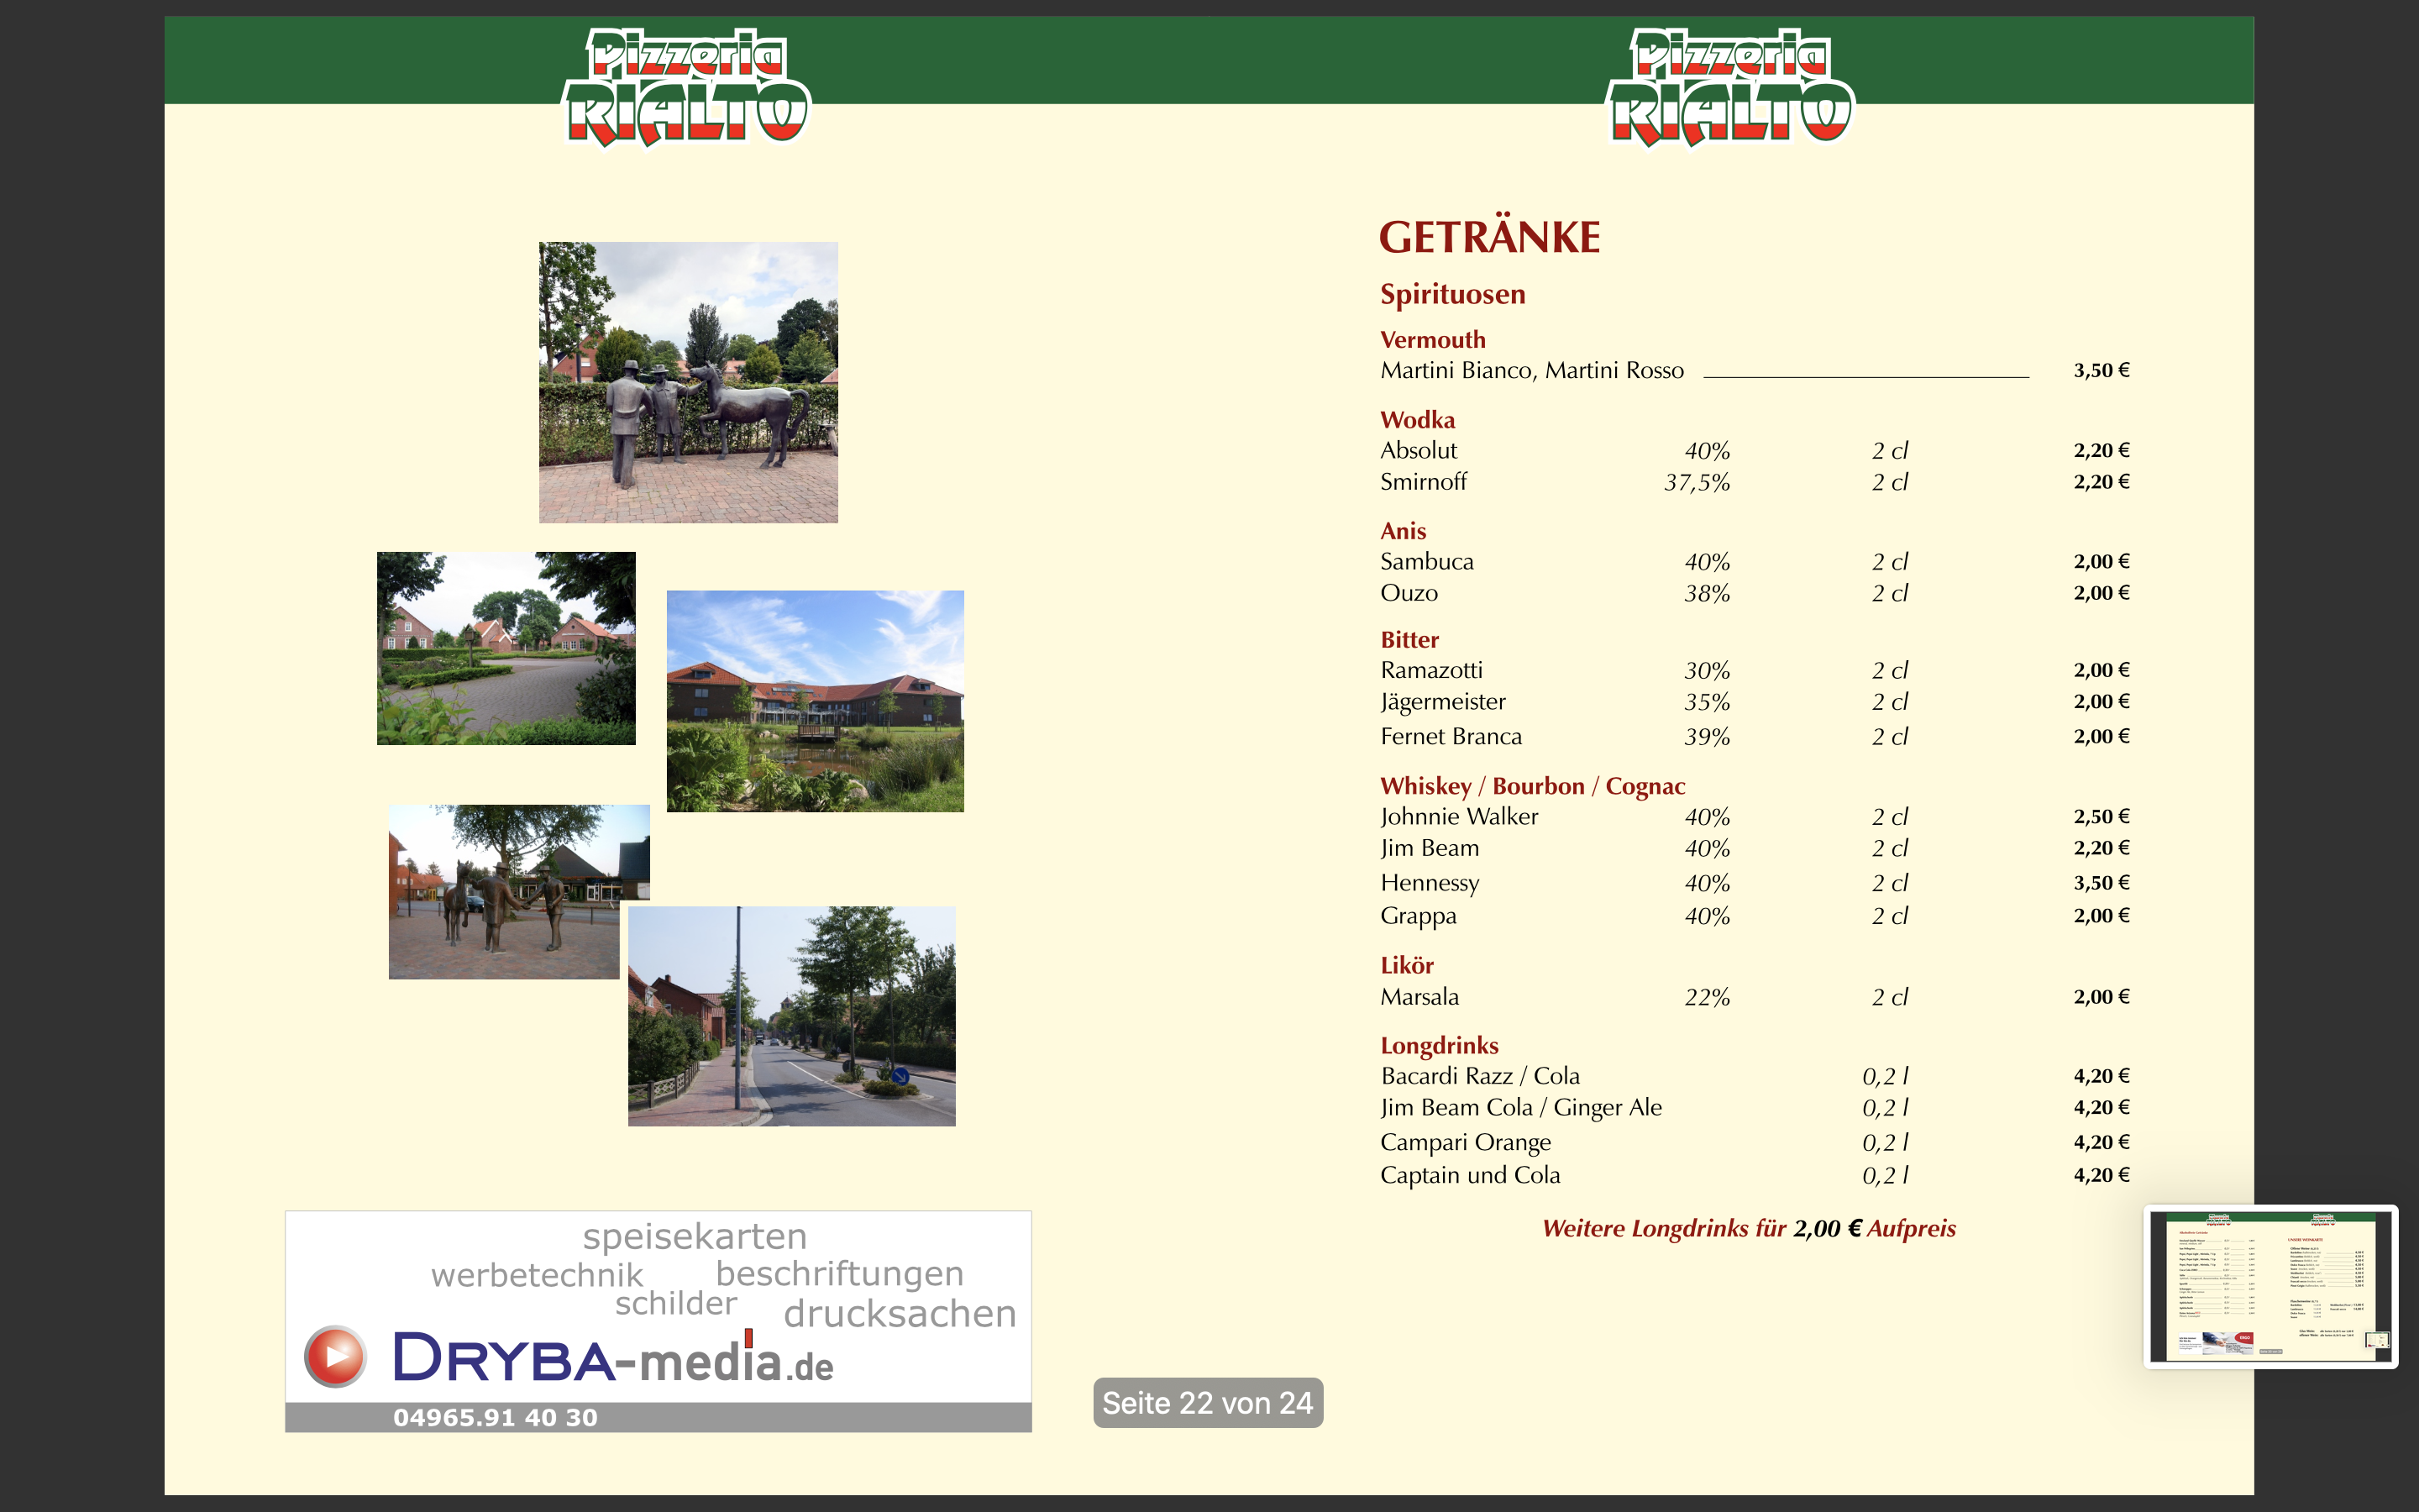Select the village houses garden photo

click(x=506, y=648)
